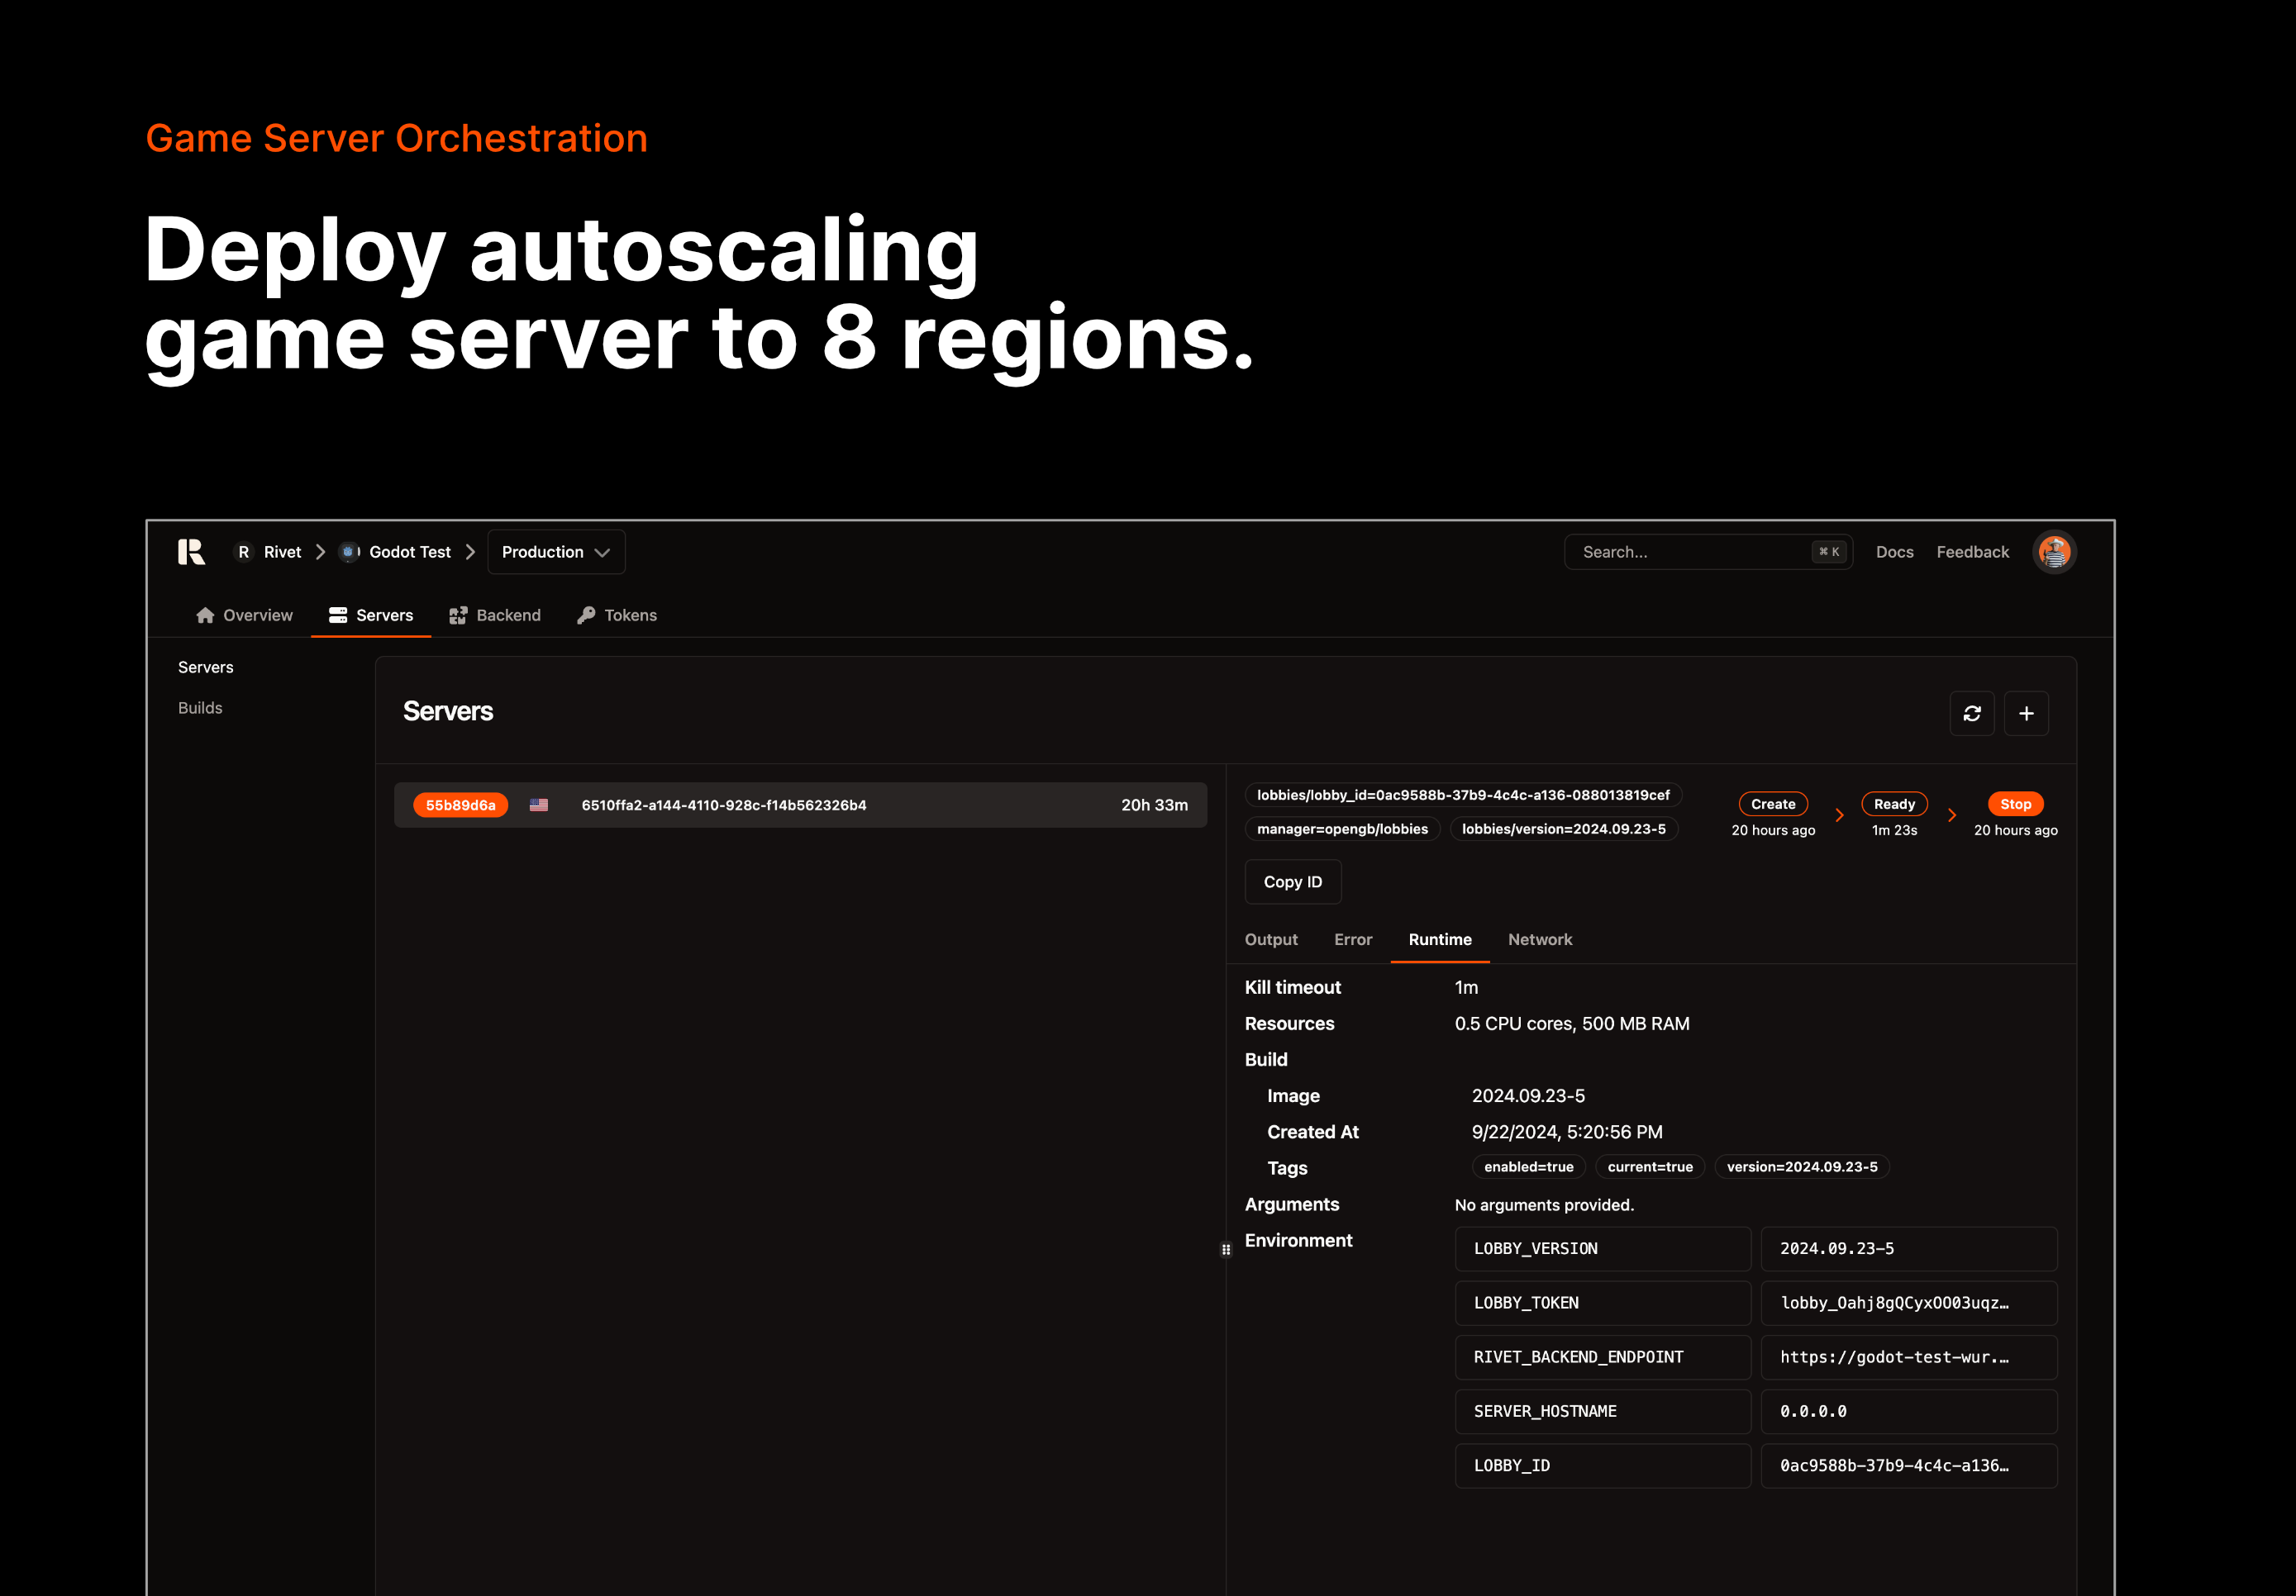Select Builds in the left sidebar
Screen dimensions: 2296x1596
(x=200, y=708)
